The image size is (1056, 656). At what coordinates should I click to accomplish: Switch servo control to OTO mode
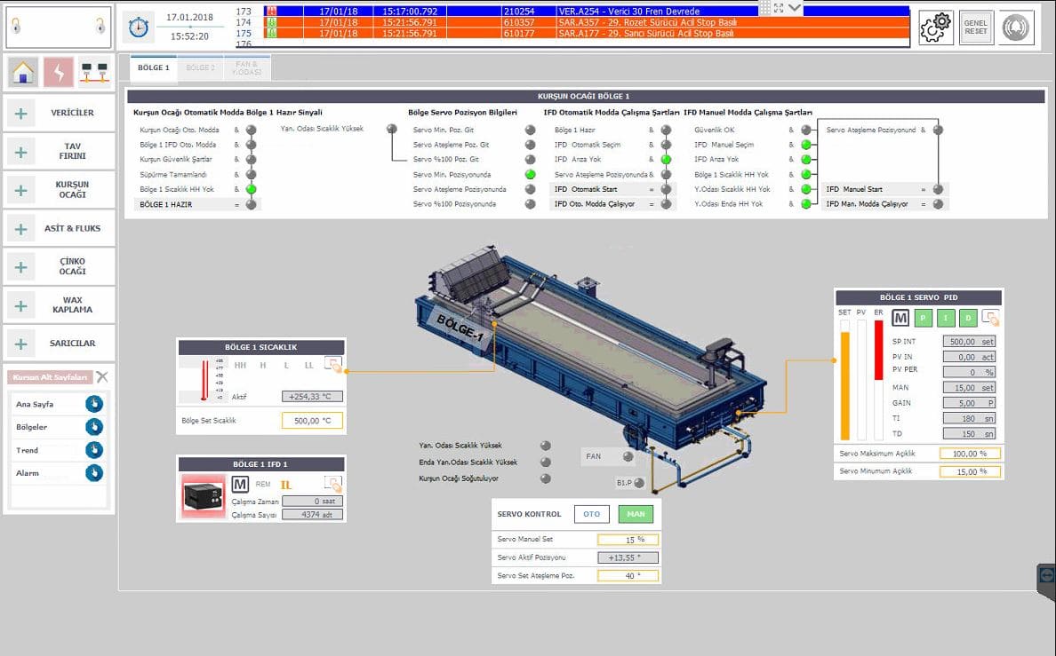591,514
